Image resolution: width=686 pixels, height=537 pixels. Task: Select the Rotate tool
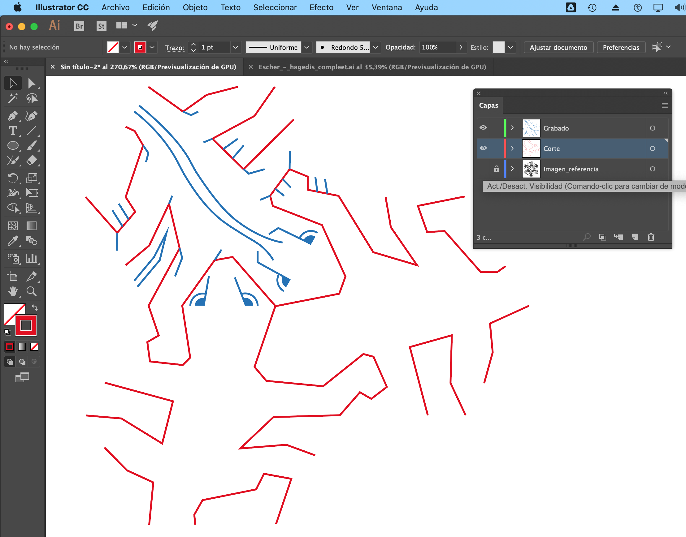point(13,178)
